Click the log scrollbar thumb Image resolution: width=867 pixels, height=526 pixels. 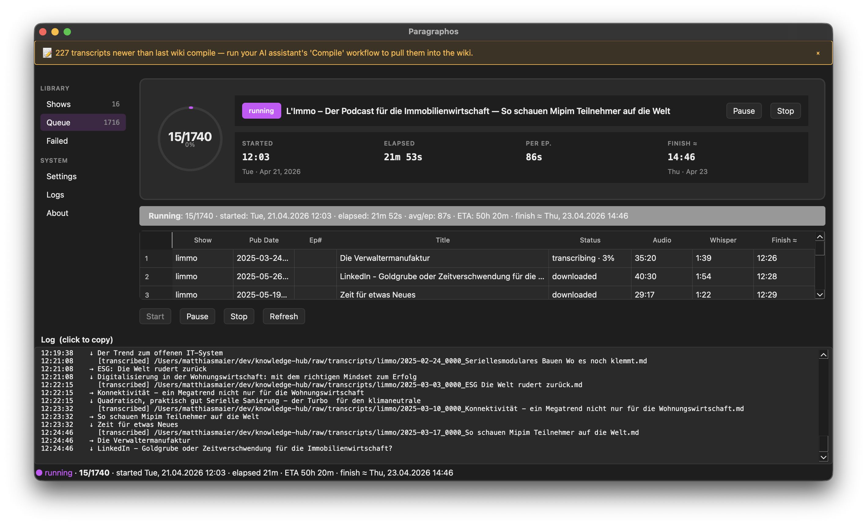click(x=823, y=444)
